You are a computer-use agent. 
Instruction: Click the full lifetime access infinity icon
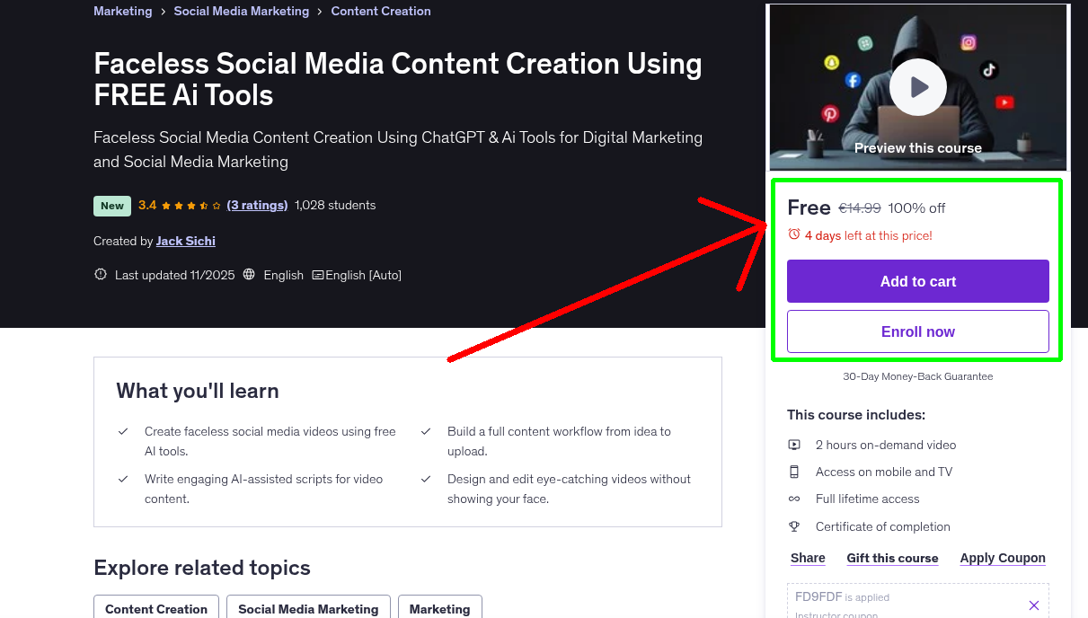(794, 499)
